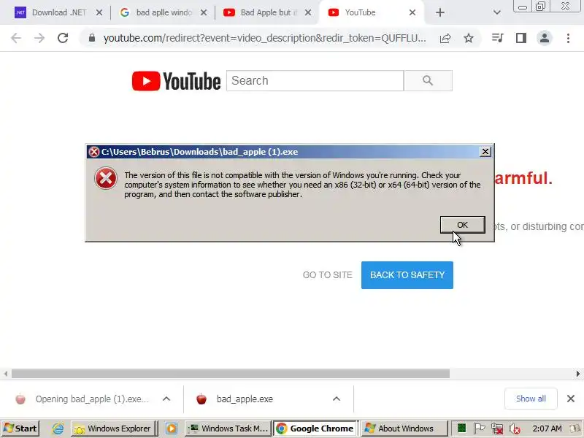
Task: Switch to Windows Task Manager in taskbar
Action: (x=228, y=429)
